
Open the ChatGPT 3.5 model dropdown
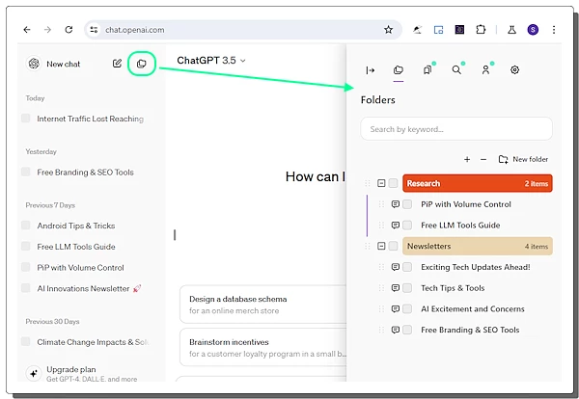tap(210, 61)
